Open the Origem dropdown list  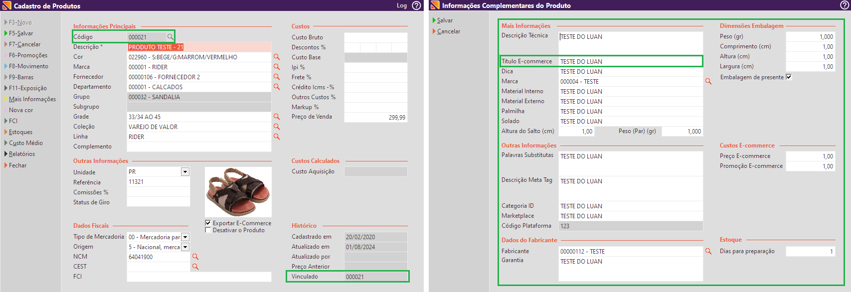(x=185, y=247)
